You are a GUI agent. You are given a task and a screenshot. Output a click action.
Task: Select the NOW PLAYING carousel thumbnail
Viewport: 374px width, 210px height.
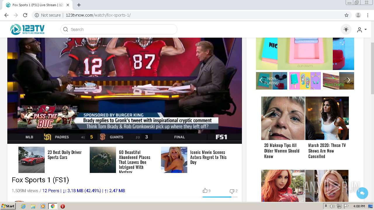[271, 81]
